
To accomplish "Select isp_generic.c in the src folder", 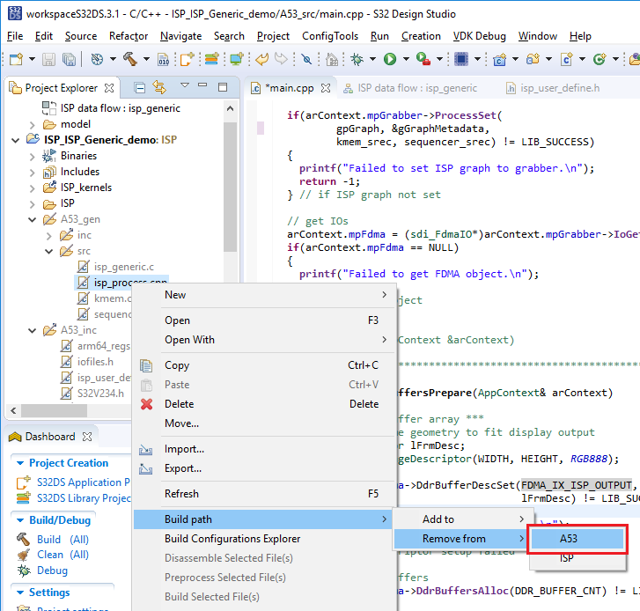I will pyautogui.click(x=123, y=267).
